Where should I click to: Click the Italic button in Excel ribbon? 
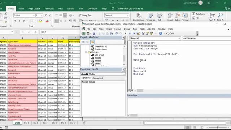tap(19, 21)
